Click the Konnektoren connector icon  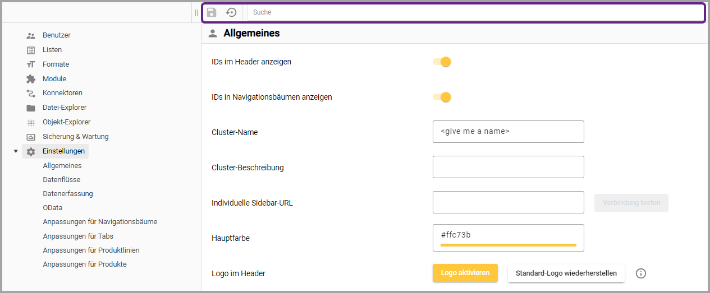tap(31, 93)
